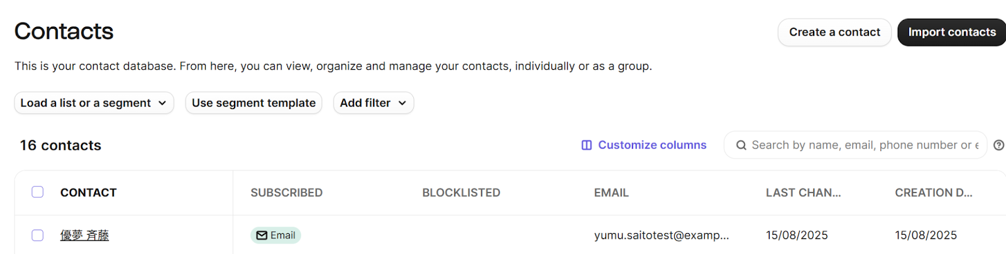Screen dimensions: 1006x254
Task: Check the box for contact 優夢 斉藤
Action: (x=38, y=235)
